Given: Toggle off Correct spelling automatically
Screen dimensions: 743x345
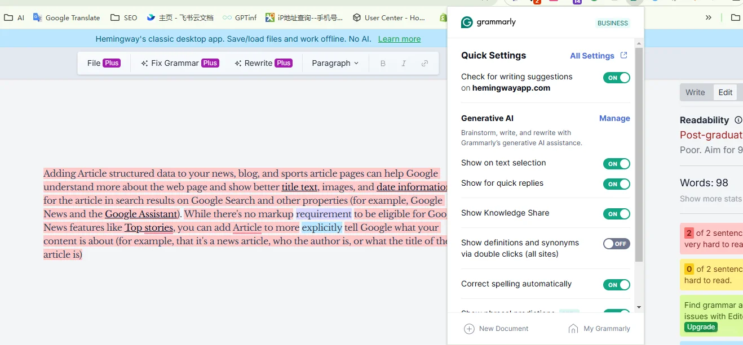Looking at the screenshot, I should 616,285.
